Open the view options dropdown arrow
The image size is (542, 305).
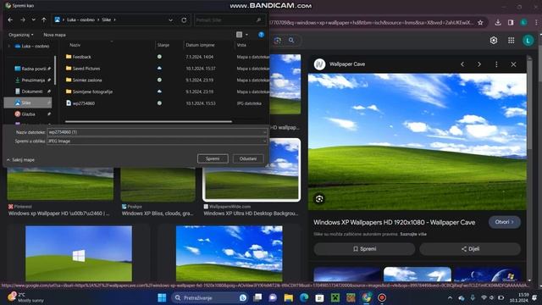click(246, 35)
